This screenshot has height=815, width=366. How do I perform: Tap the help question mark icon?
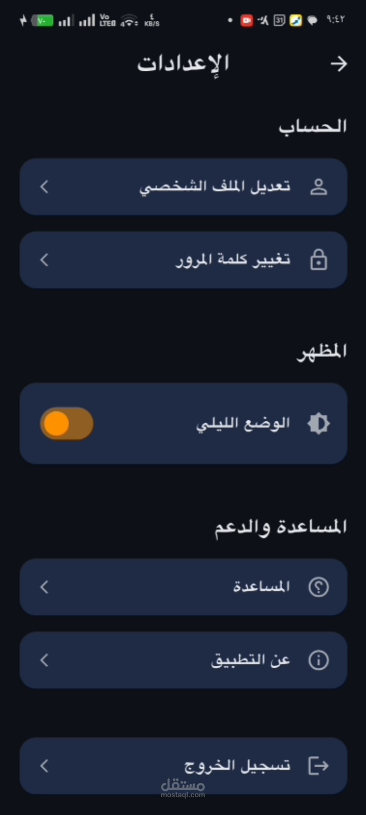click(319, 587)
